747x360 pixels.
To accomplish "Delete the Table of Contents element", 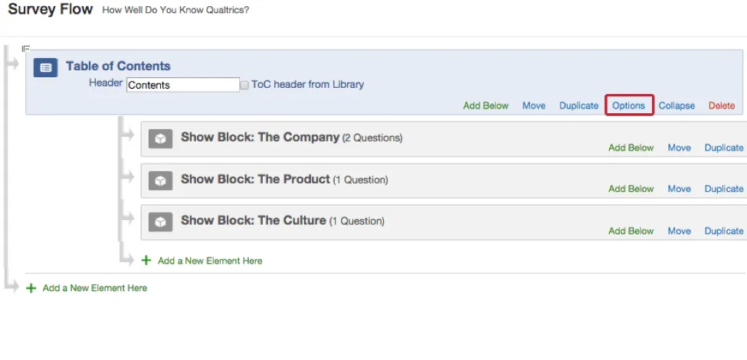I will coord(722,105).
